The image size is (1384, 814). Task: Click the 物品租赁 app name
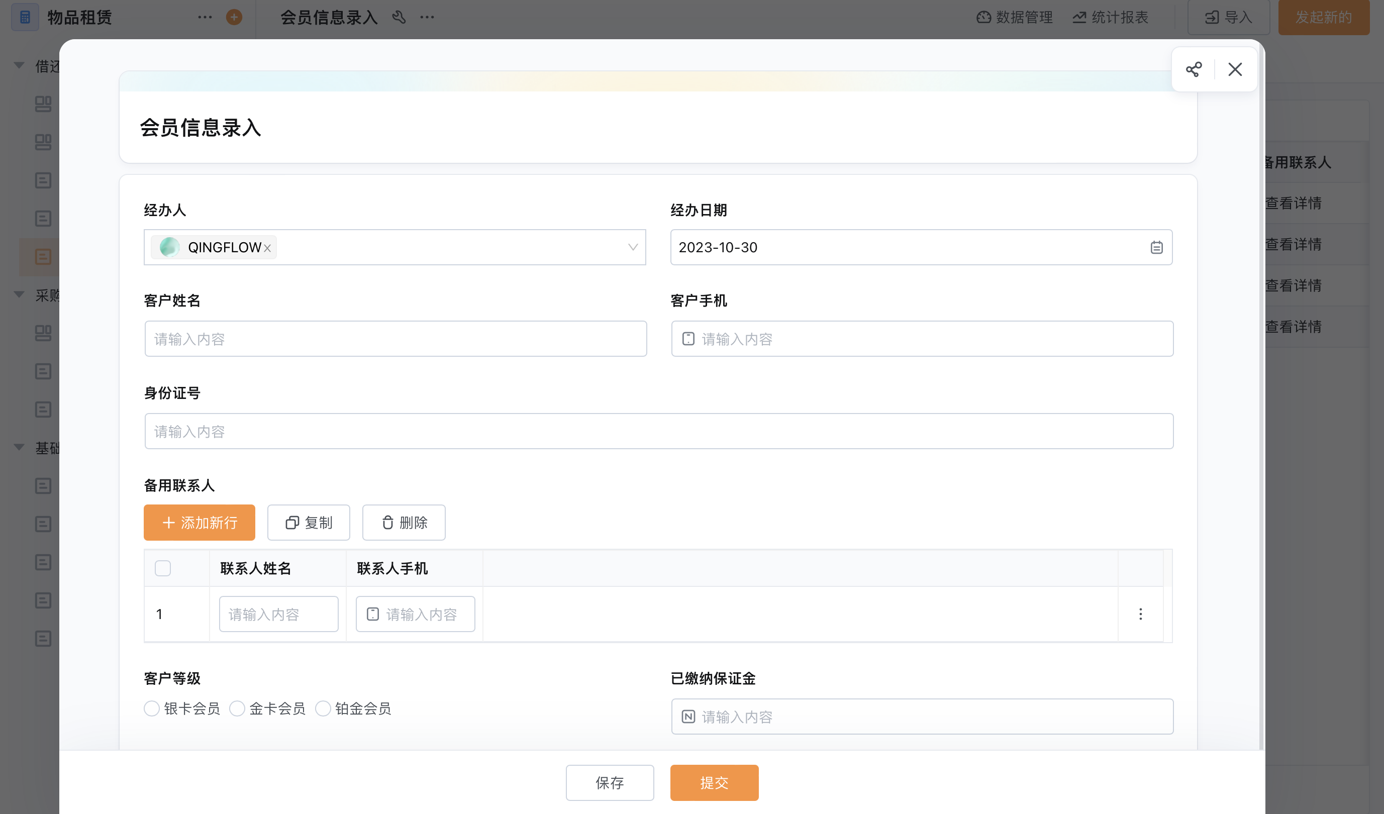[x=79, y=17]
